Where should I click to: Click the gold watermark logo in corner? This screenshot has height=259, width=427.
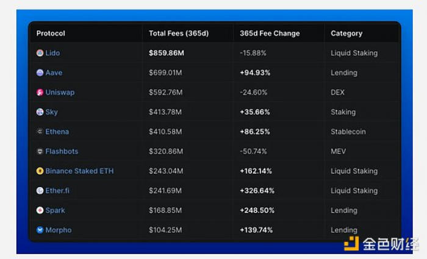point(351,244)
